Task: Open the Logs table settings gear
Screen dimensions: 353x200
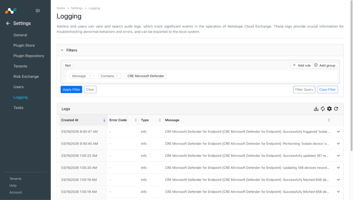Action: pos(329,109)
